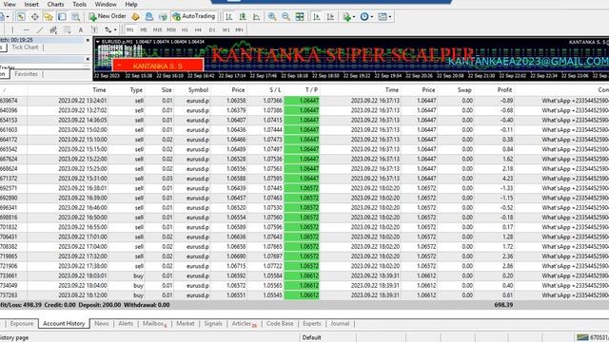Switch timeframe to D1

[212, 29]
